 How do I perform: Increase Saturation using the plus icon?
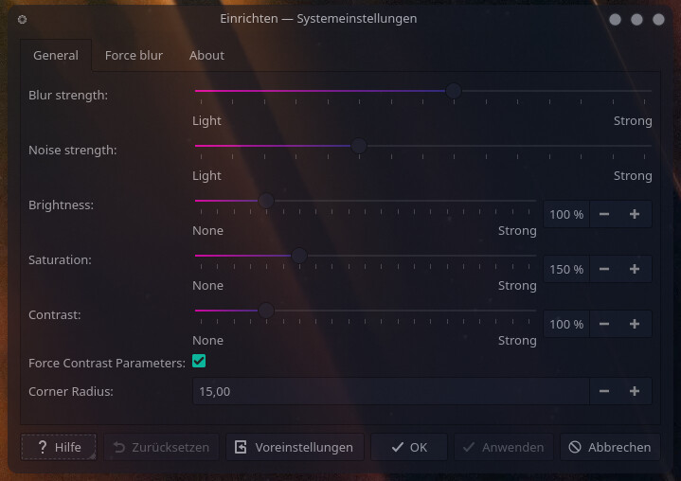tap(635, 269)
